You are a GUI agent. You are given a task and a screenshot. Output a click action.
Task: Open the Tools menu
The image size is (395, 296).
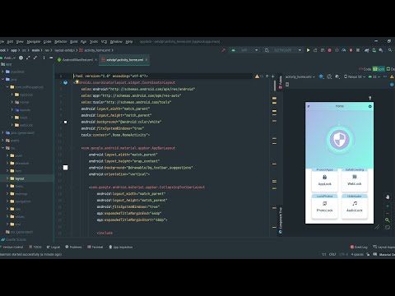(94, 42)
